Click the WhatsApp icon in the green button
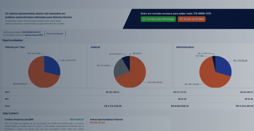The image size is (254, 131). point(144,19)
